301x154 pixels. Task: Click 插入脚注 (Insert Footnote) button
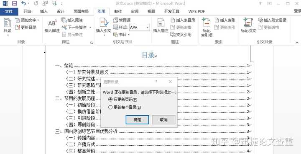(52, 26)
